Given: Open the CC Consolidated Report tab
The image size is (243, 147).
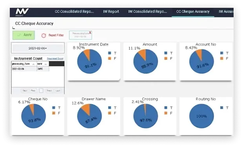Looking at the screenshot, I should [74, 12].
